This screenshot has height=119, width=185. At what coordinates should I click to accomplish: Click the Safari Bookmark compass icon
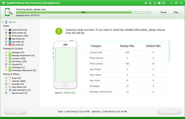coord(10,90)
